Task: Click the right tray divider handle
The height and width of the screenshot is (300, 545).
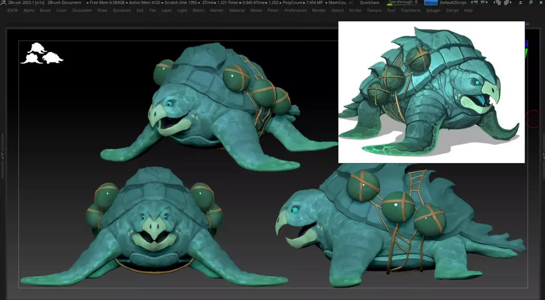Action: pyautogui.click(x=543, y=156)
